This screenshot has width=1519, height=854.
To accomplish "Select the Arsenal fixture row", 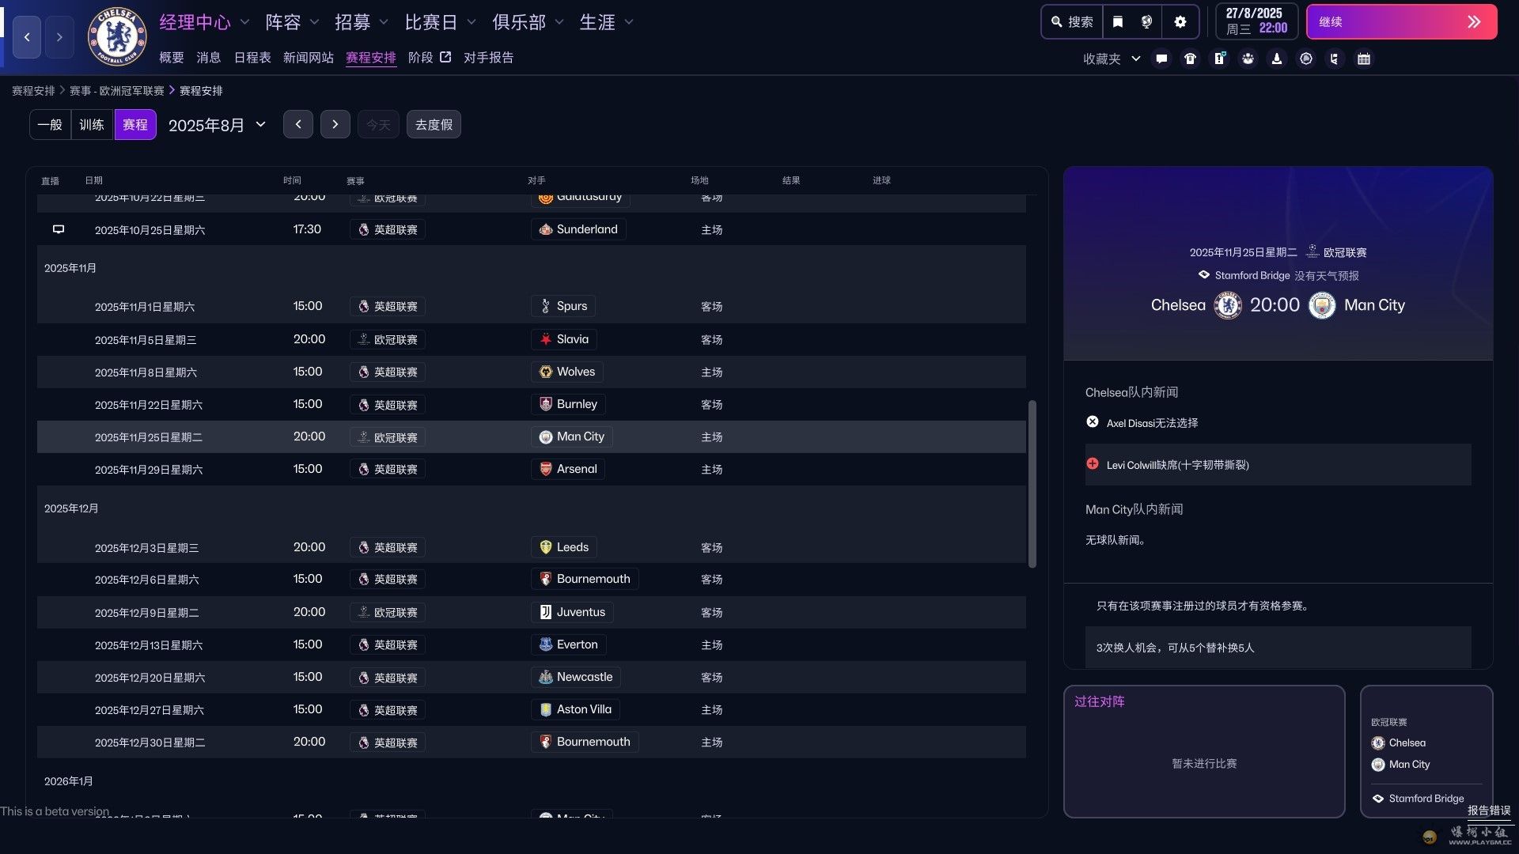I will 530,470.
